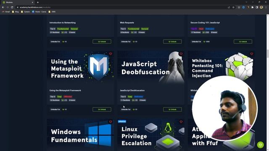Open the Windows Fundamentals module banner

point(80,135)
